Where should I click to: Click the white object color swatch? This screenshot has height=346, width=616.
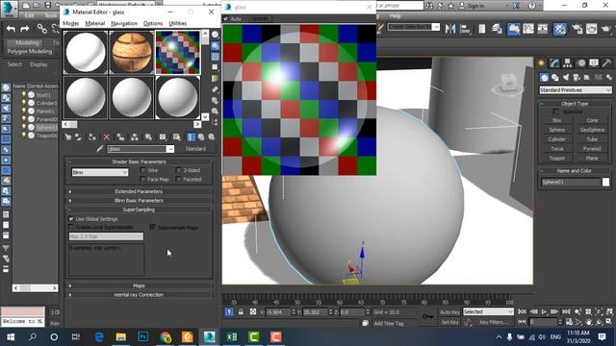tap(605, 182)
